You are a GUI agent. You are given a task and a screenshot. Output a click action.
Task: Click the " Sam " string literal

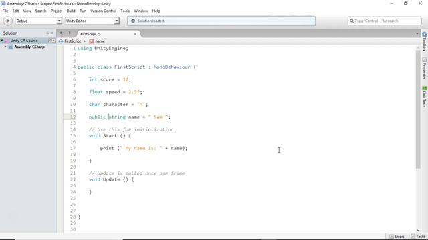tap(158, 117)
